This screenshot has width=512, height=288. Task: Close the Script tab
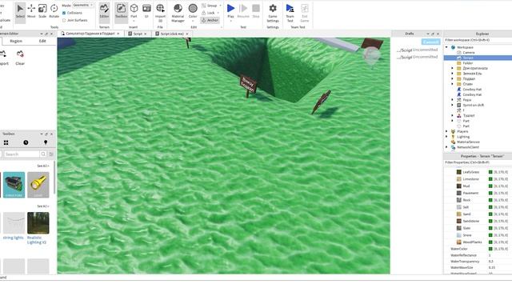pyautogui.click(x=146, y=34)
